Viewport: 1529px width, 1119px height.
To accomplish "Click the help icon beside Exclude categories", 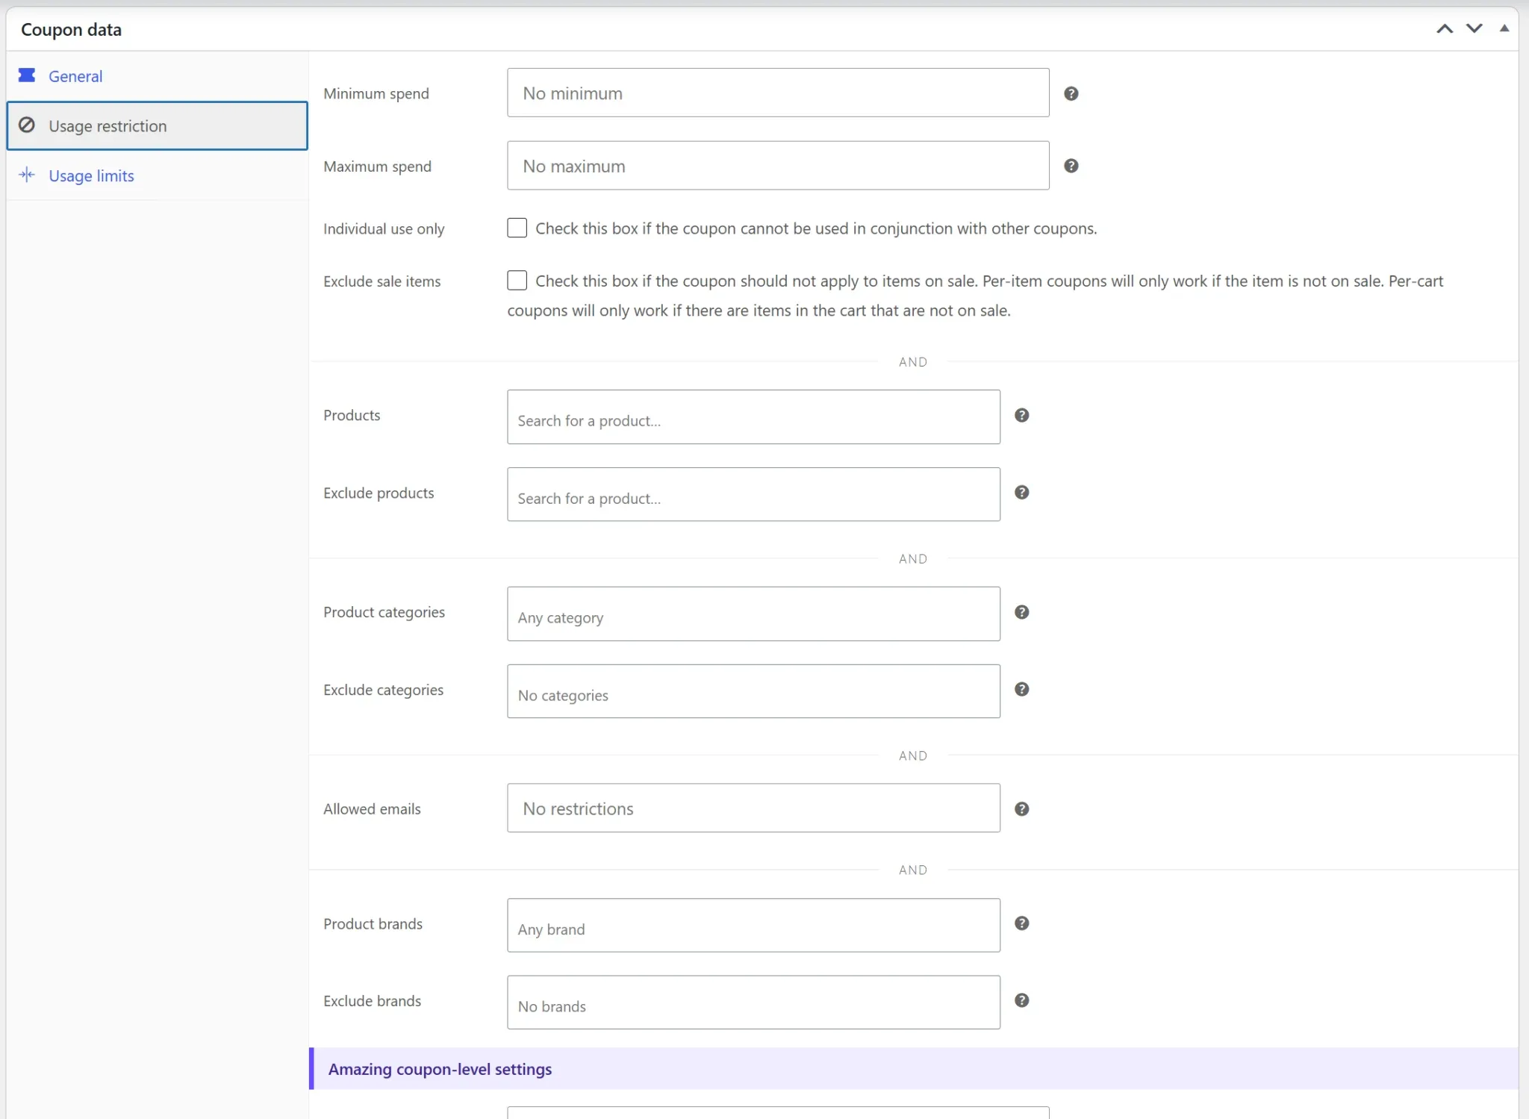I will pos(1021,689).
